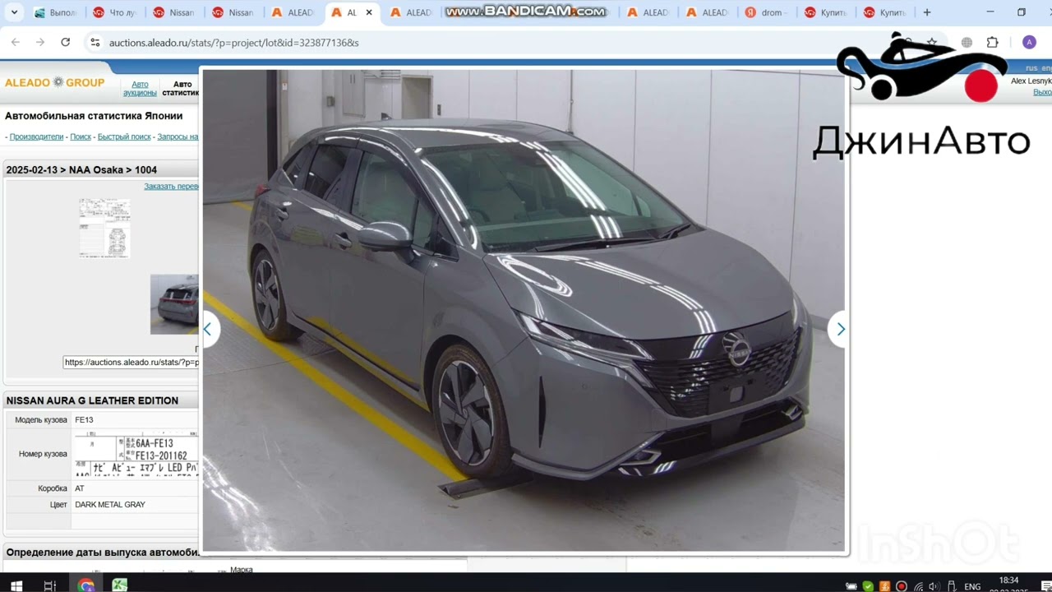Switch to Chrome on the taskbar

86,585
